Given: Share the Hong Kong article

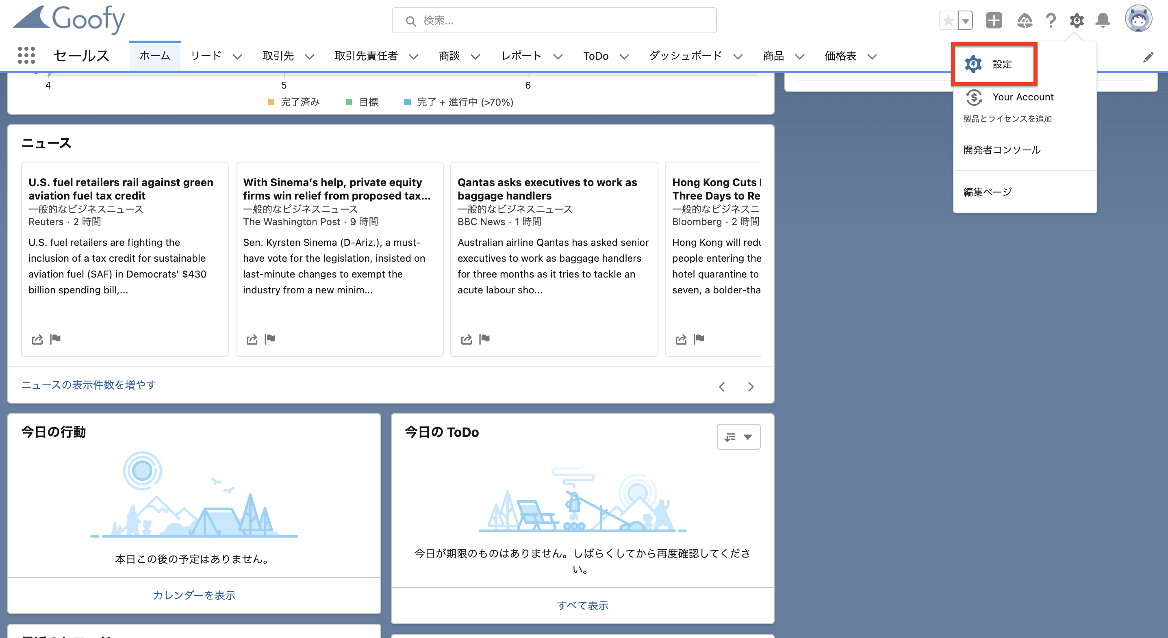Looking at the screenshot, I should pos(681,339).
